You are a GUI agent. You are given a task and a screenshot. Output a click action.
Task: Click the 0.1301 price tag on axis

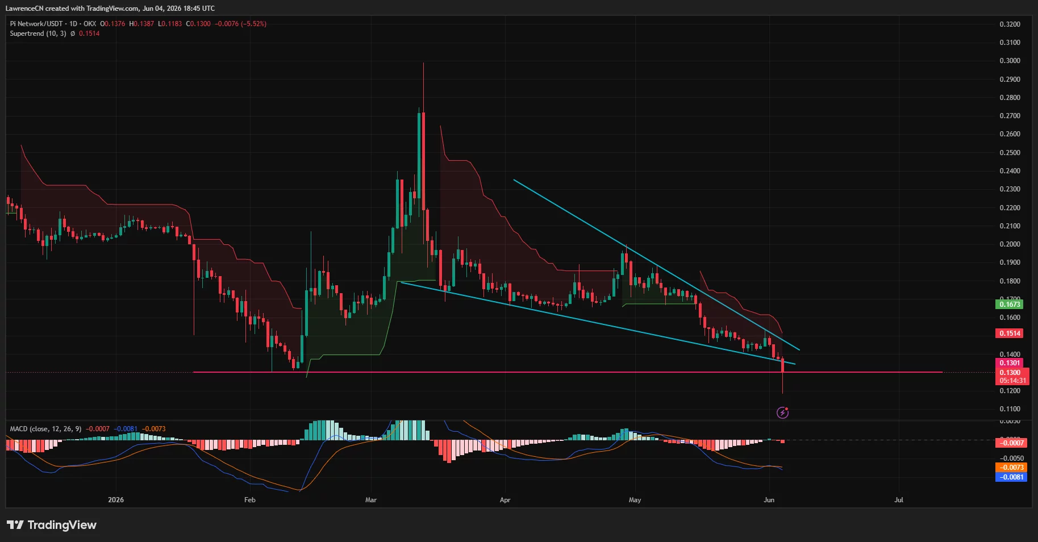click(1010, 363)
